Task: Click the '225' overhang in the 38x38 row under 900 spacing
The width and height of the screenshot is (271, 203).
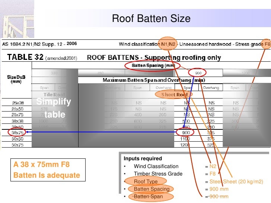Action: 211,121
